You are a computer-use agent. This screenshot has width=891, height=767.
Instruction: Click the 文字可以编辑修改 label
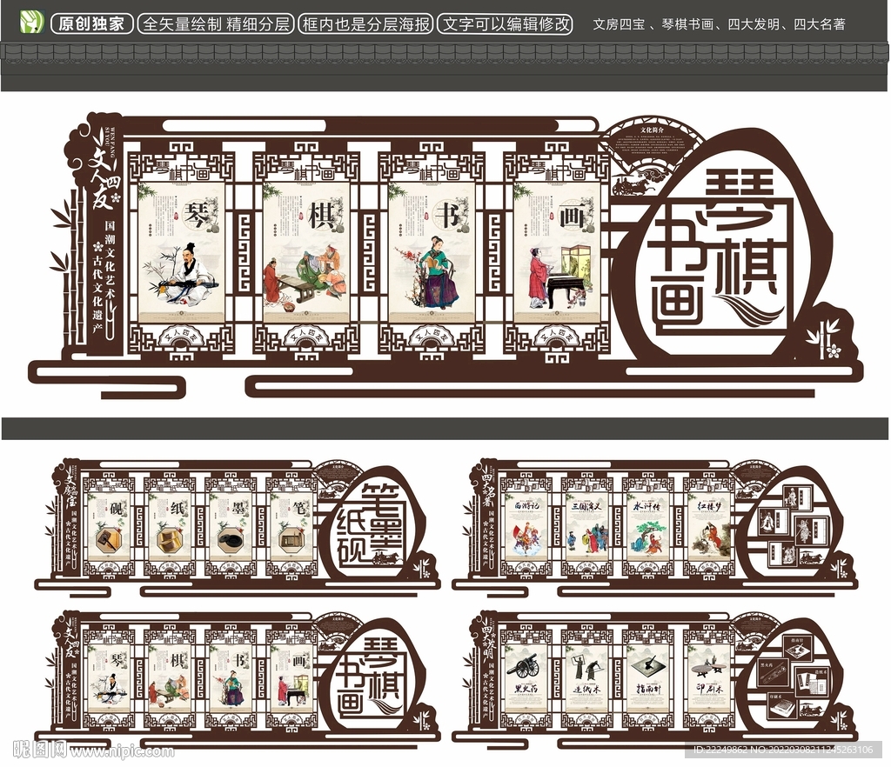tap(506, 23)
